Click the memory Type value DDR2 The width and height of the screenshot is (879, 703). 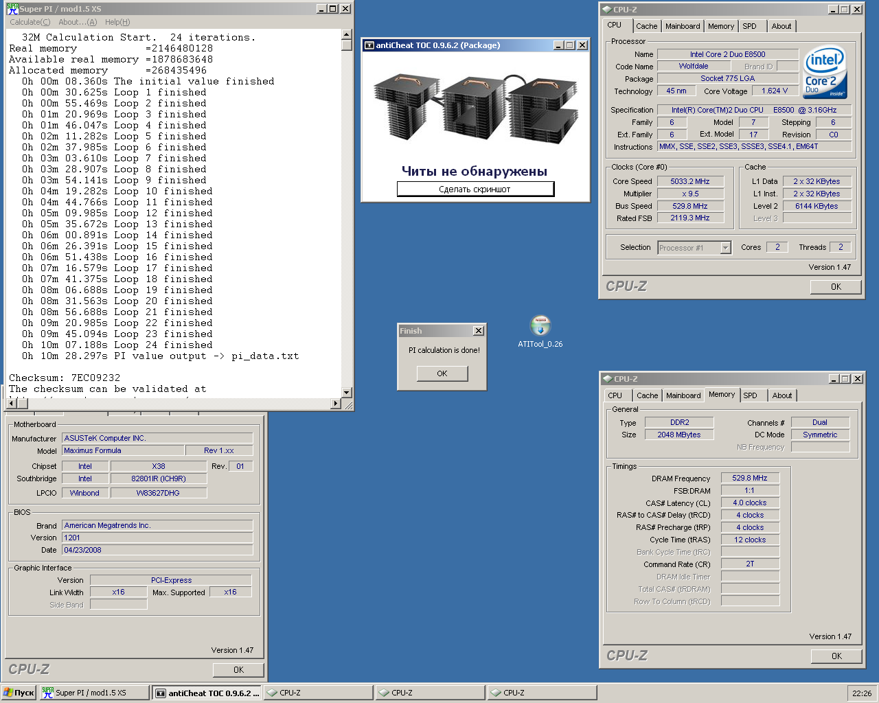tap(680, 422)
